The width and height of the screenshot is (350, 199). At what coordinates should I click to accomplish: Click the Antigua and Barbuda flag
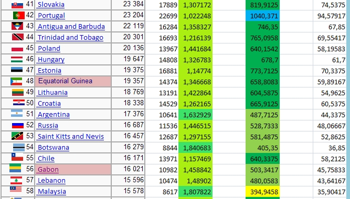[17, 26]
